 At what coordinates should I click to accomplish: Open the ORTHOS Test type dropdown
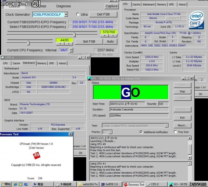click(166, 125)
